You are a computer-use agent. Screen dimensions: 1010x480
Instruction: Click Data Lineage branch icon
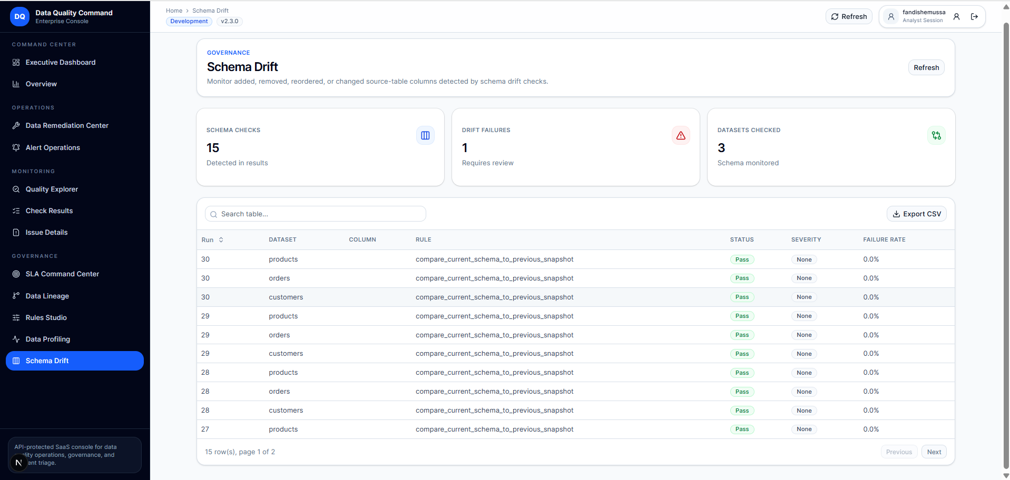point(16,296)
